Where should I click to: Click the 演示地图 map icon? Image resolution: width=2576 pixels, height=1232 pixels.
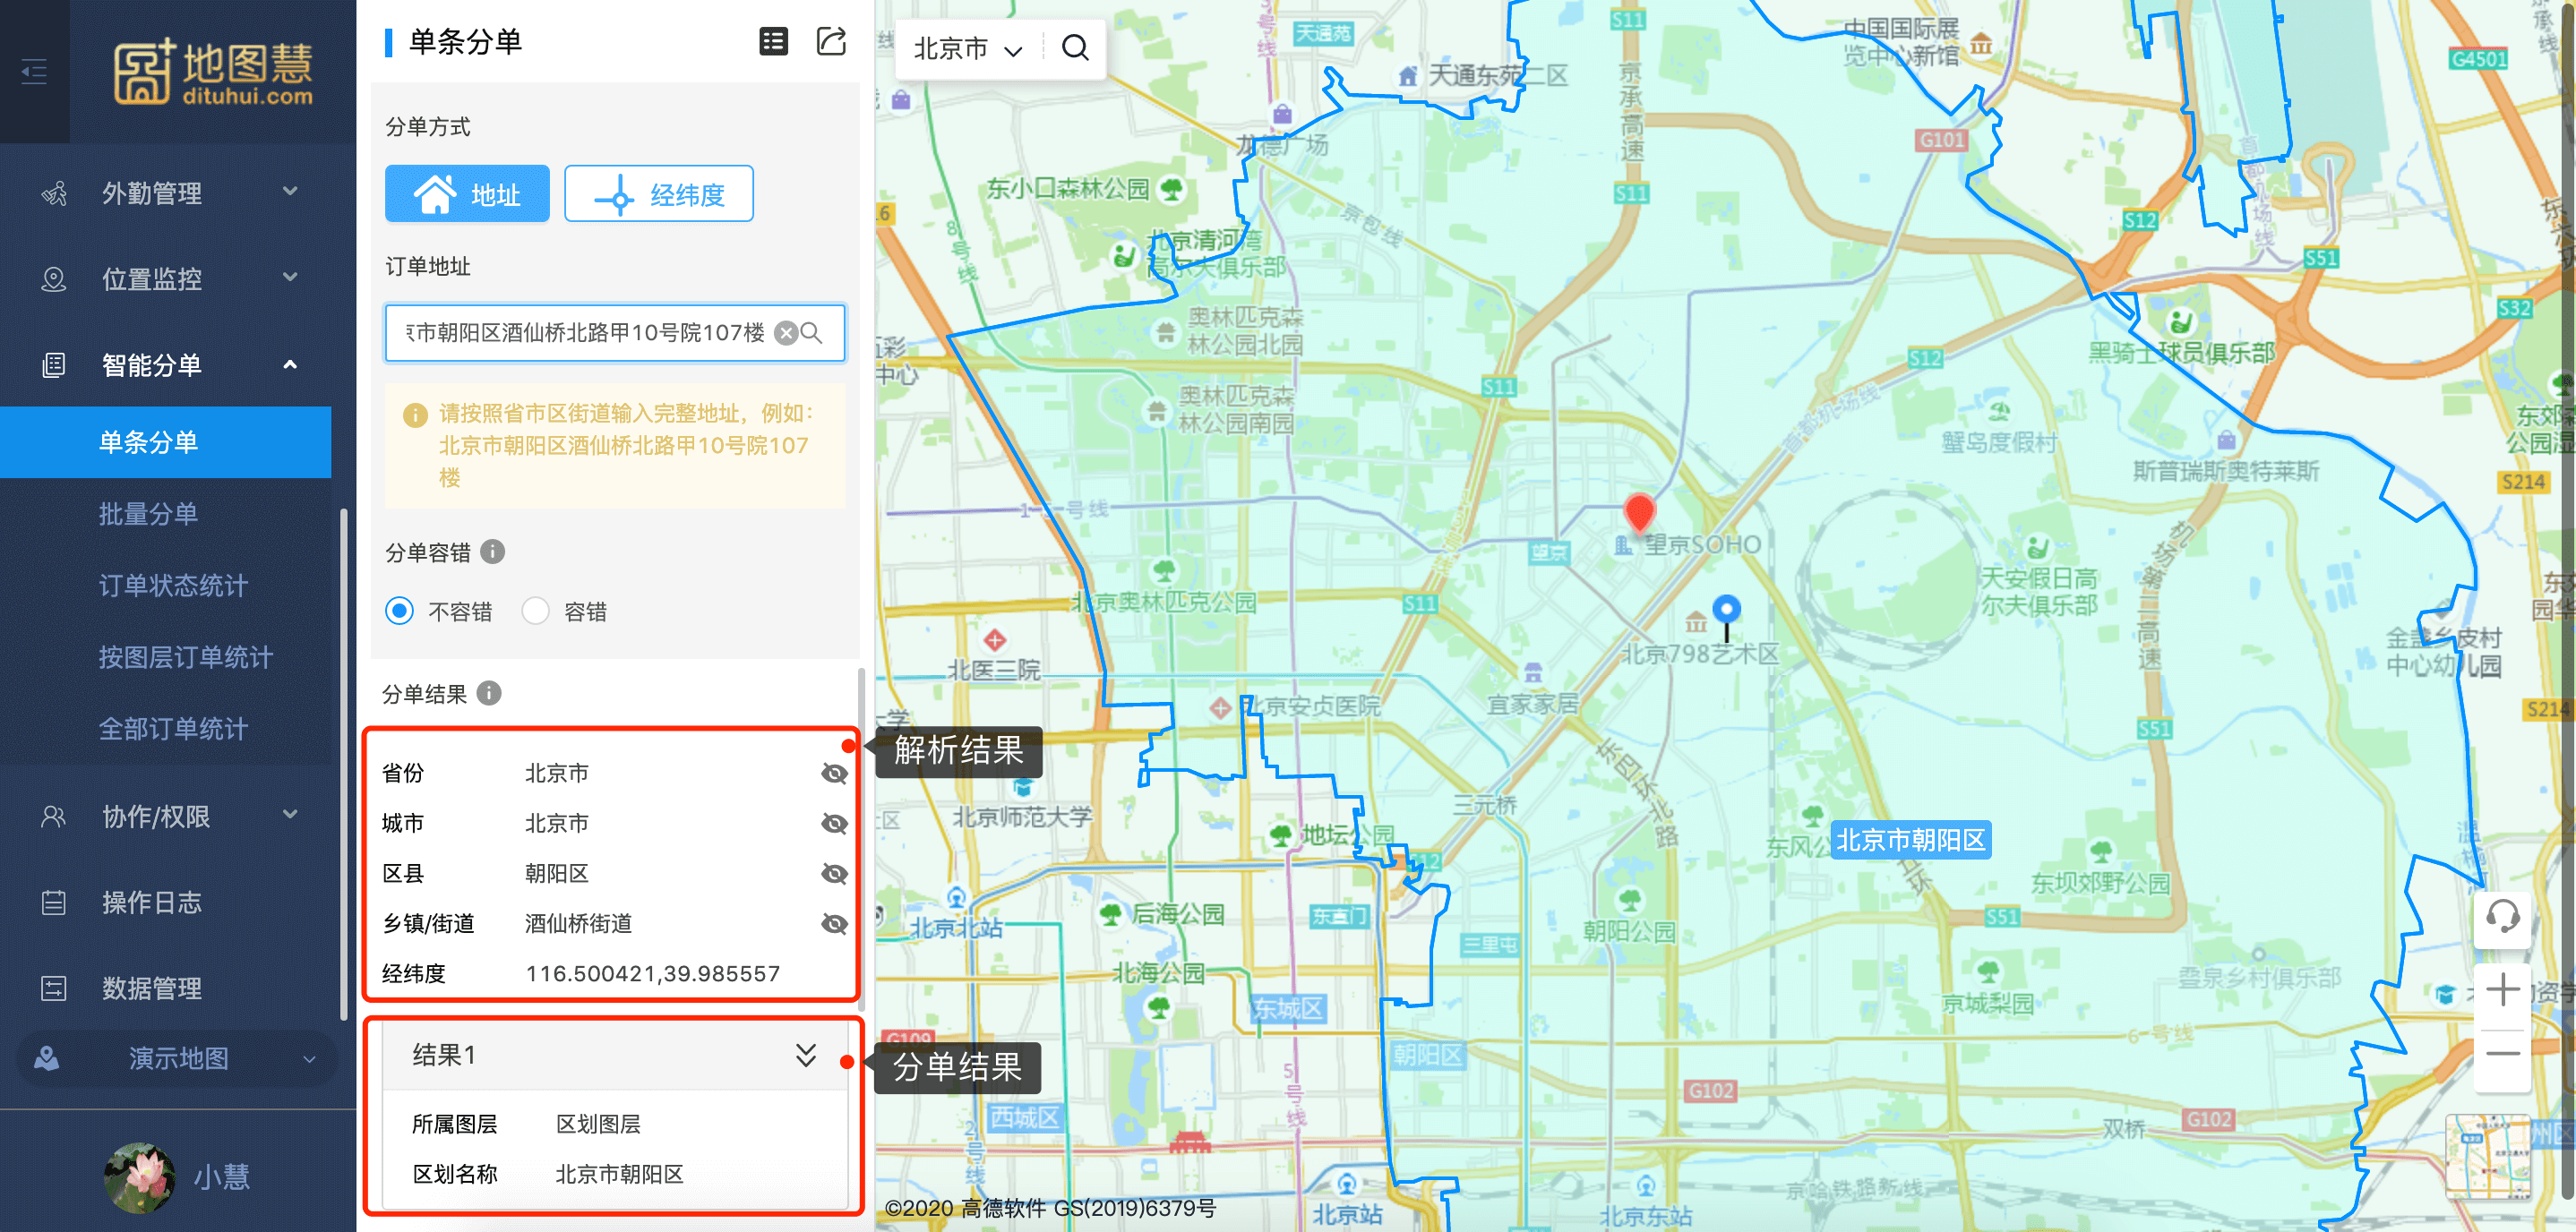[47, 1058]
